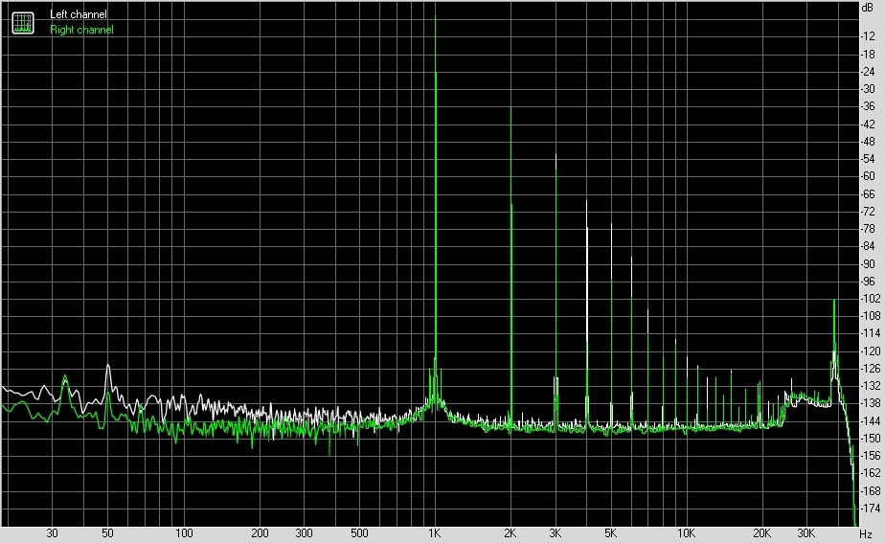Click the -144 dB axis label

pyautogui.click(x=869, y=420)
